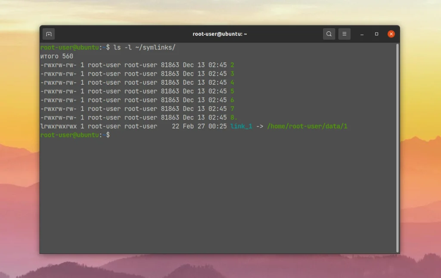The height and width of the screenshot is (278, 441).
Task: Open a new terminal tab
Action: [48, 34]
